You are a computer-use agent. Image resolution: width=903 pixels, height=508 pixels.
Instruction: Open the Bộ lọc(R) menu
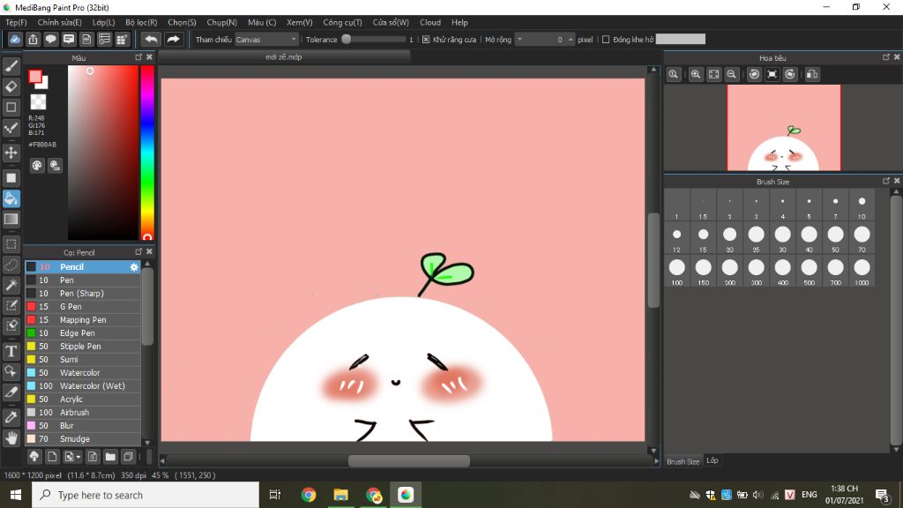[141, 22]
